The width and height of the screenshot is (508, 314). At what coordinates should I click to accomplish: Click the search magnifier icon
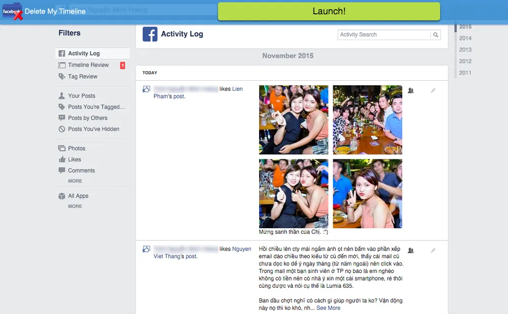click(x=435, y=34)
